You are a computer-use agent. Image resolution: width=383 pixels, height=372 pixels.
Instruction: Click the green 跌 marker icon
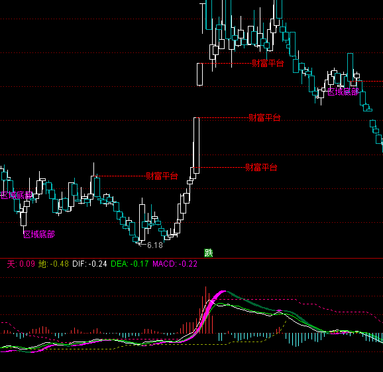(x=208, y=253)
